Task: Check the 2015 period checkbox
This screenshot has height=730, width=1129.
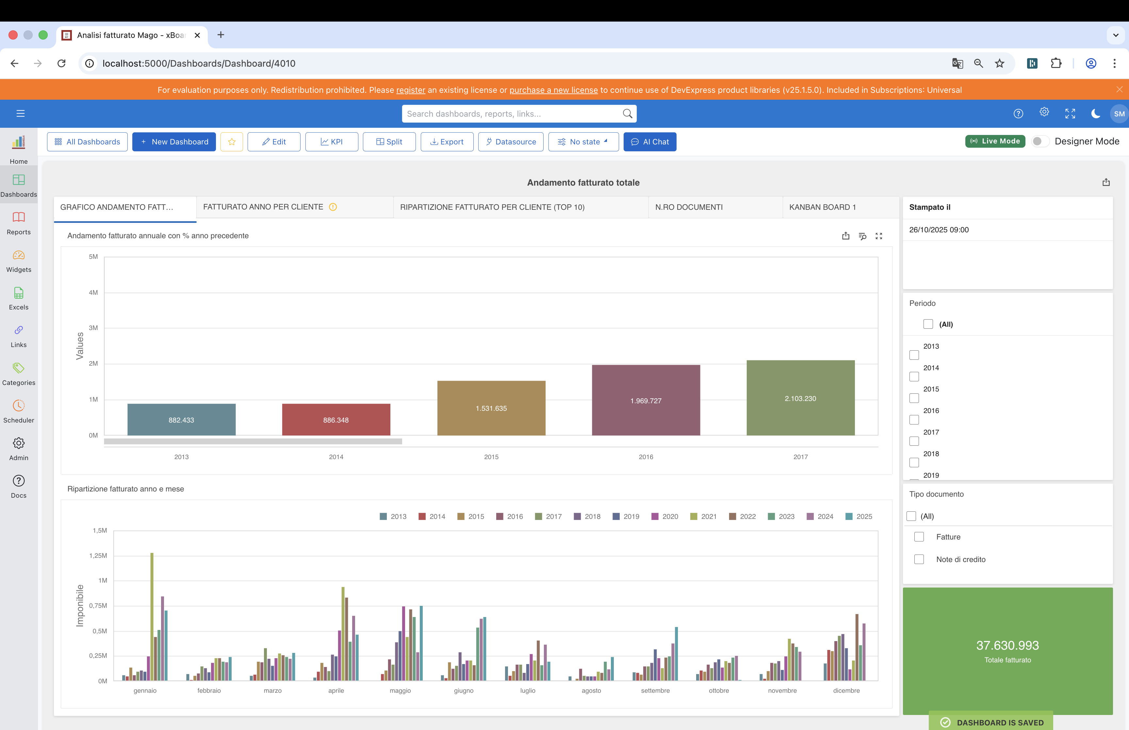Action: point(914,398)
